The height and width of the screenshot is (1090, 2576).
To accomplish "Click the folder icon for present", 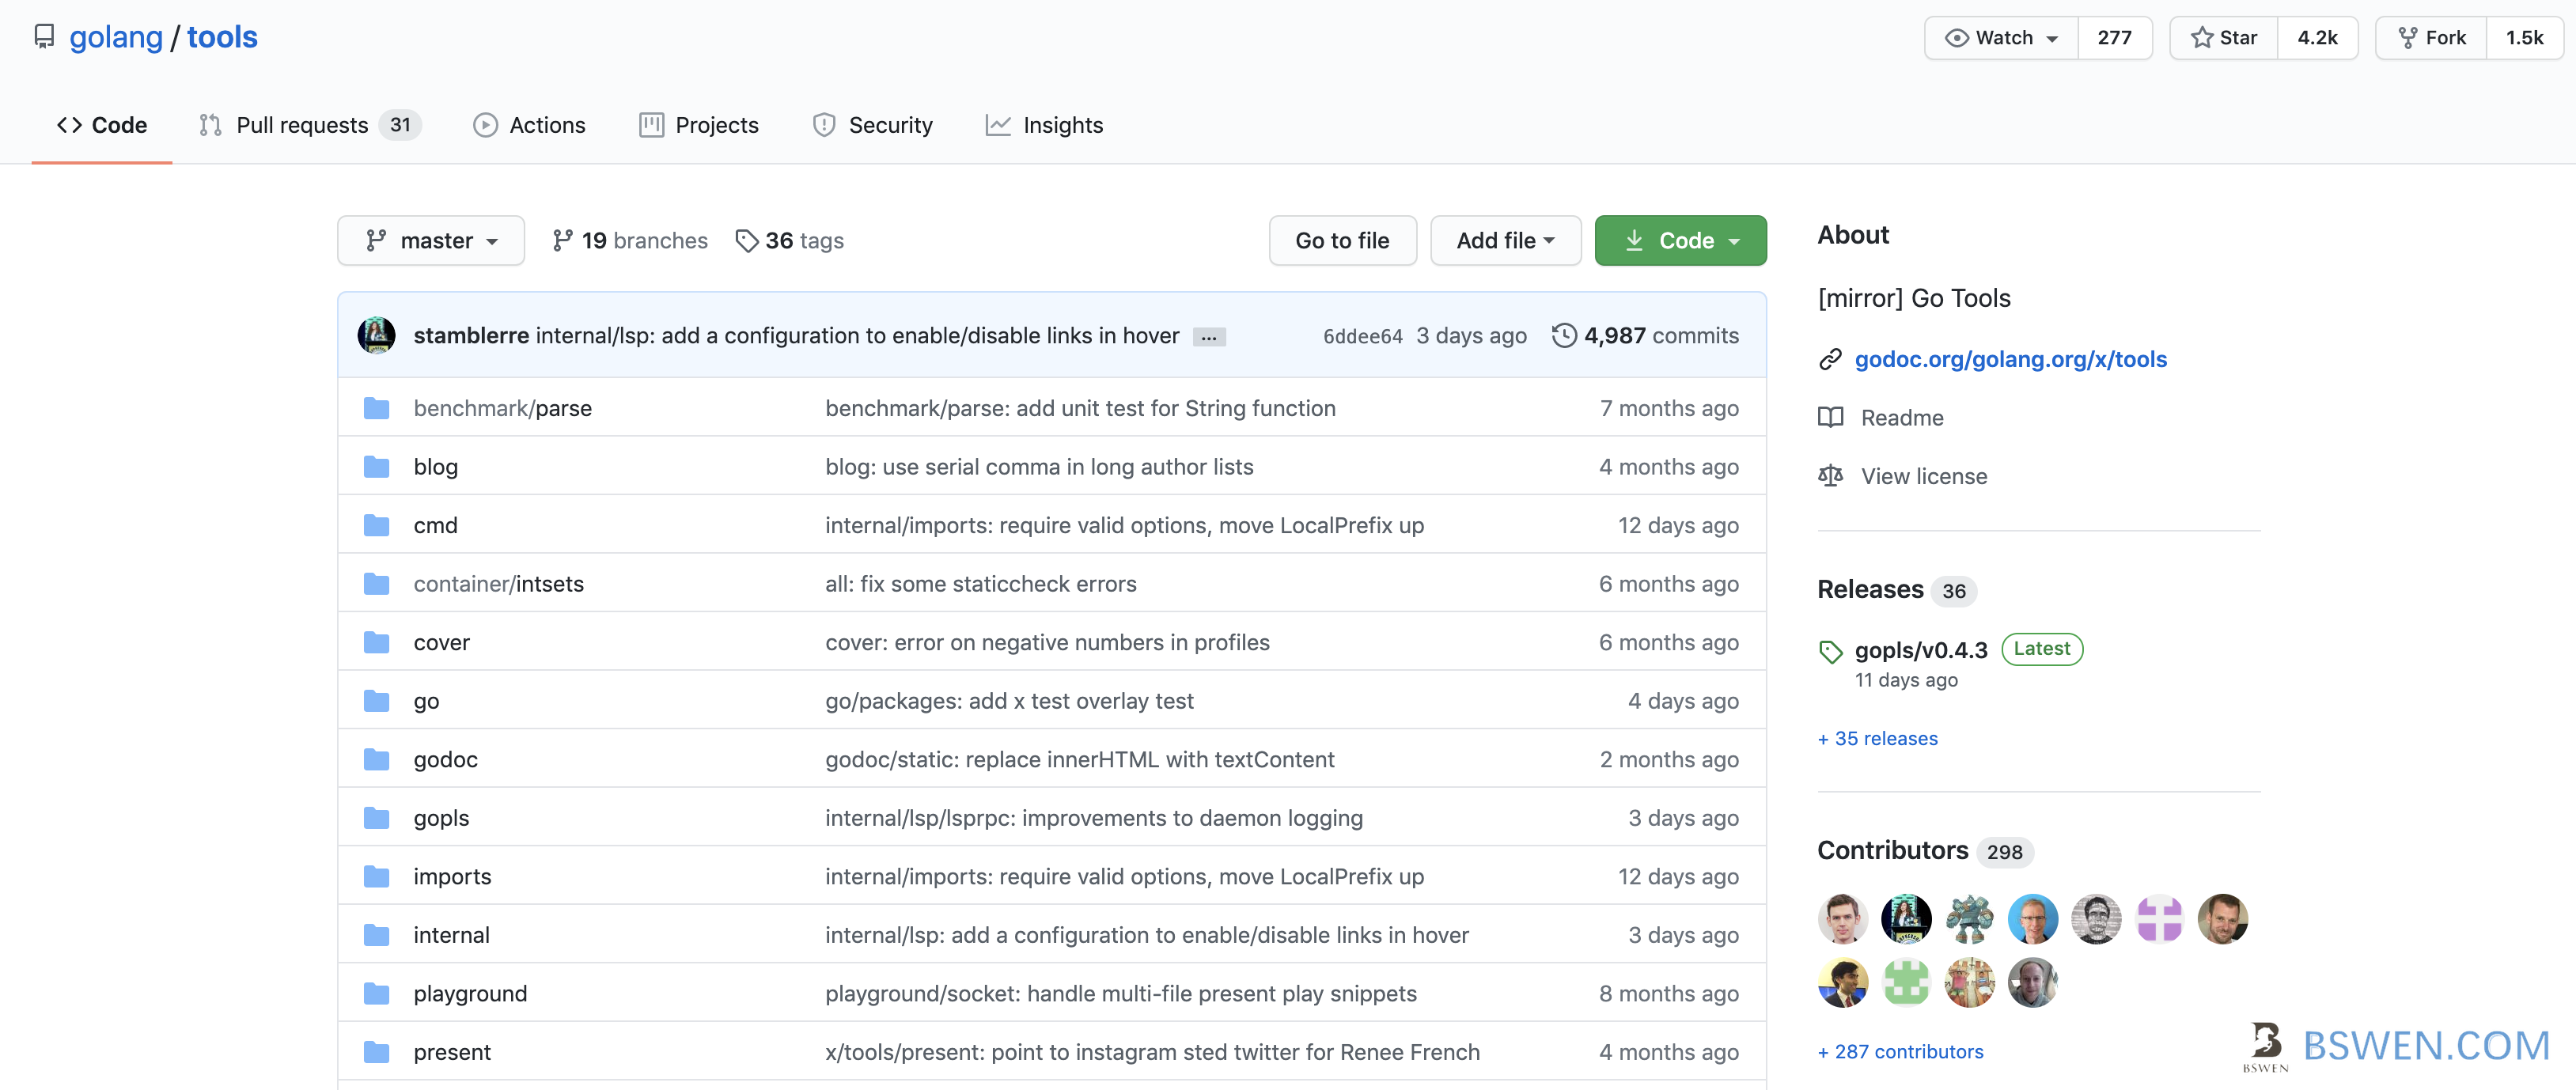I will [376, 1052].
